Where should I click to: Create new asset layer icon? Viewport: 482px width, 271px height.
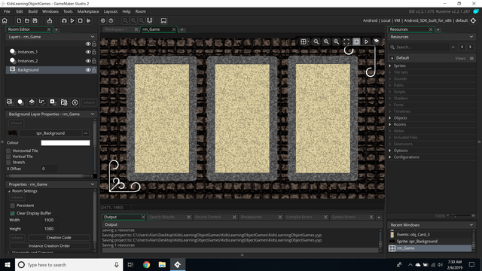point(53,102)
